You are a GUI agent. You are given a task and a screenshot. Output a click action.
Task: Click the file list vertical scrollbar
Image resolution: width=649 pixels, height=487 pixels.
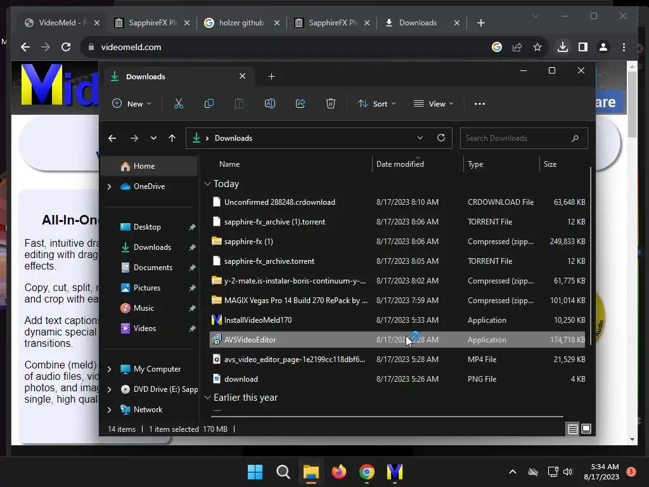591,256
